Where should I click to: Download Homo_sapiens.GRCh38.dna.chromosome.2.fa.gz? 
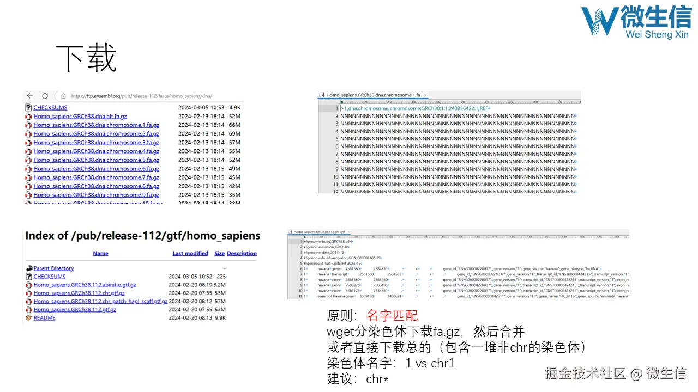97,133
